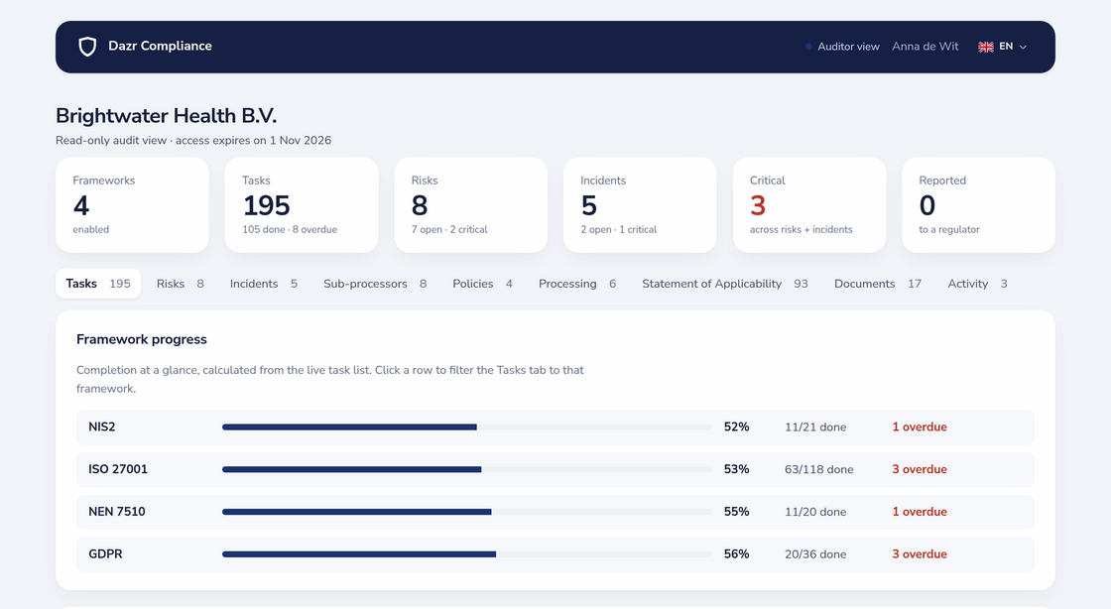1111x609 pixels.
Task: Click the 52% completion value
Action: coord(736,427)
